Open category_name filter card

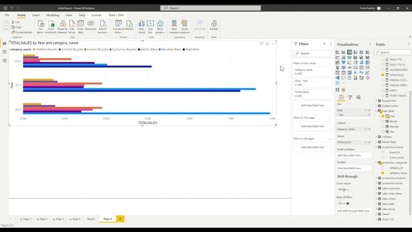[312, 72]
